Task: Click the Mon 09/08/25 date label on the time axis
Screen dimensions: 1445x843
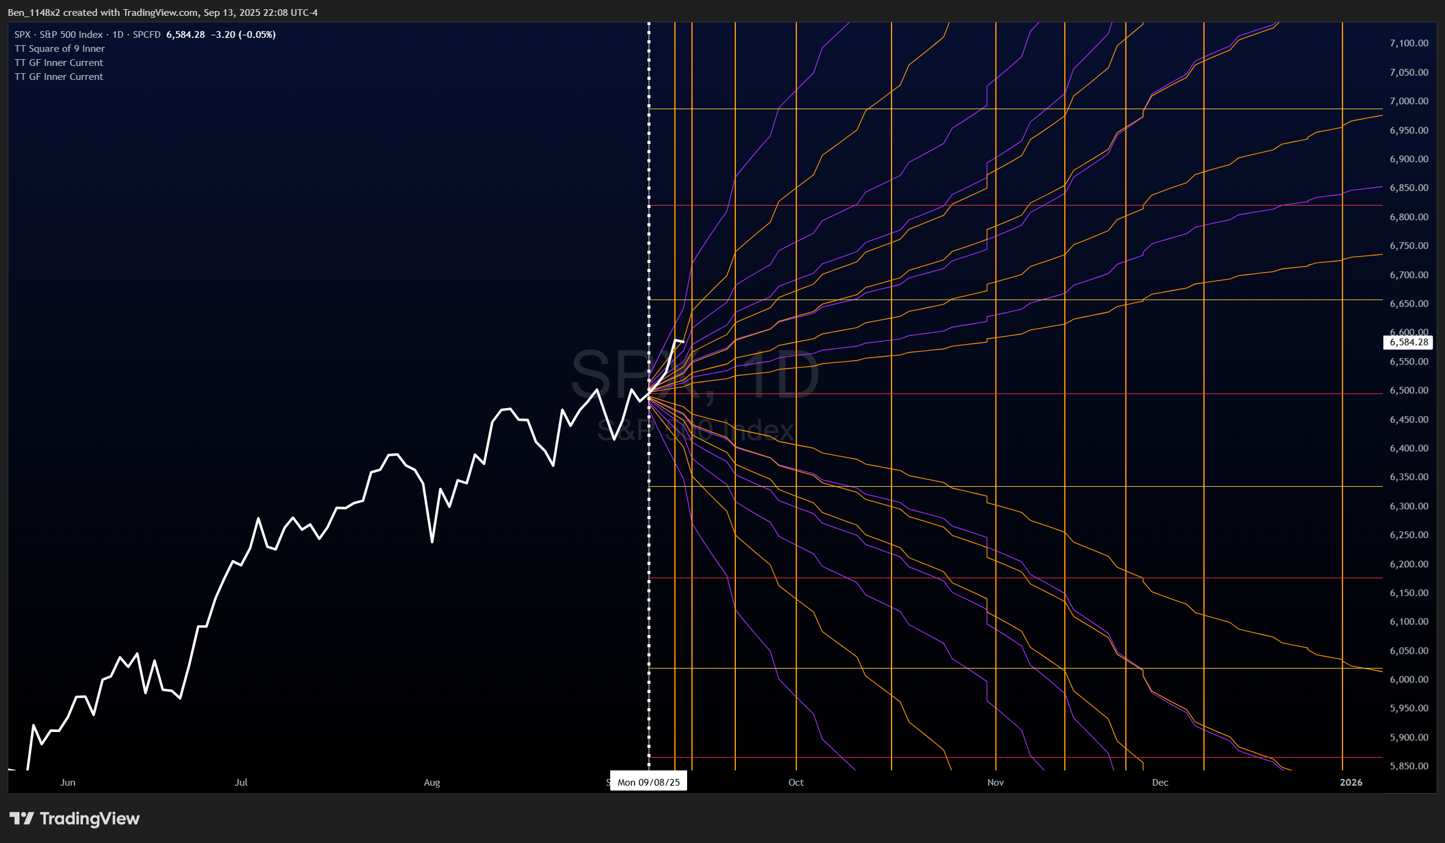Action: click(648, 782)
